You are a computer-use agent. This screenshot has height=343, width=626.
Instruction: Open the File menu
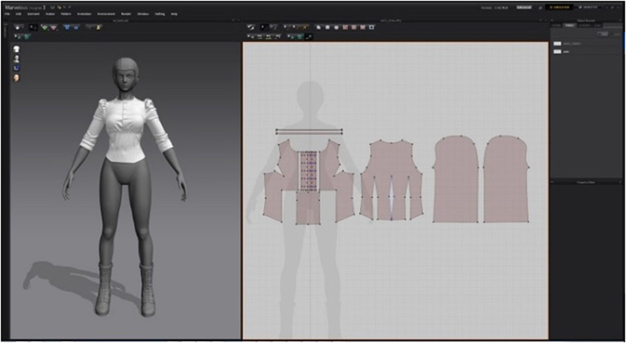[8, 14]
